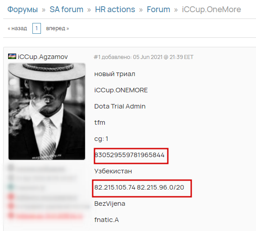Open the HR actions breadcrumb
256x231 pixels.
(115, 9)
